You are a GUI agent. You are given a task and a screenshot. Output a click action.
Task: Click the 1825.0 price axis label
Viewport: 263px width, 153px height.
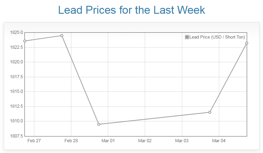[x=16, y=32]
